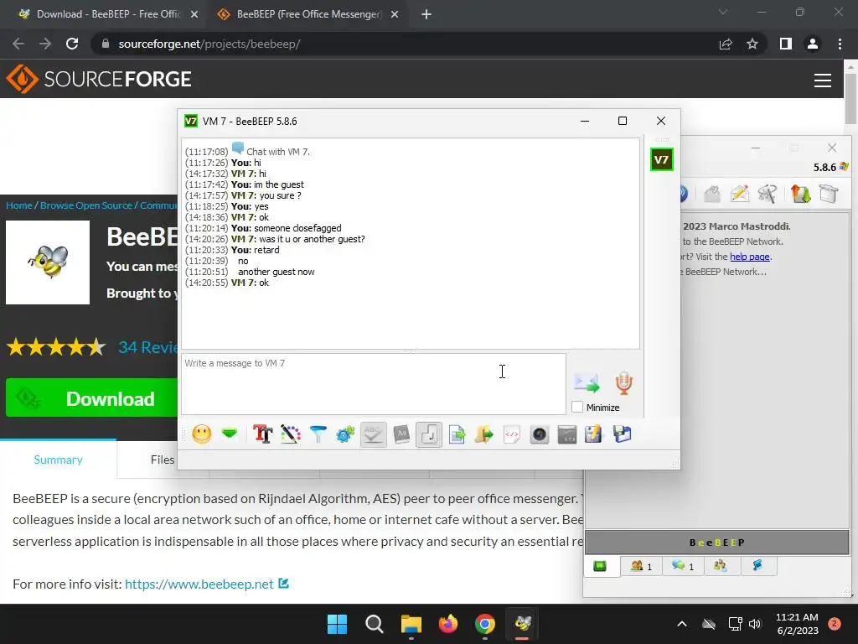858x644 pixels.
Task: Click pencil envelope icon in BeeBEEP main window
Action: (739, 194)
